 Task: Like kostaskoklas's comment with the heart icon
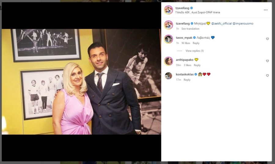[x=267, y=75]
